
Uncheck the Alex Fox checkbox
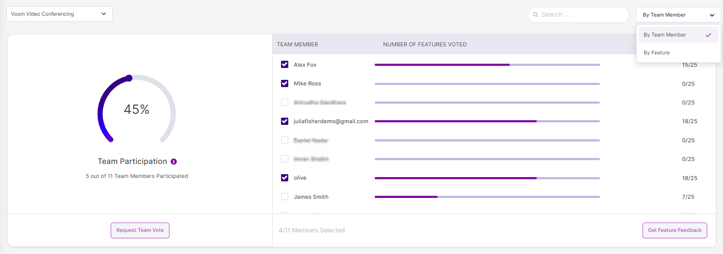pyautogui.click(x=284, y=65)
